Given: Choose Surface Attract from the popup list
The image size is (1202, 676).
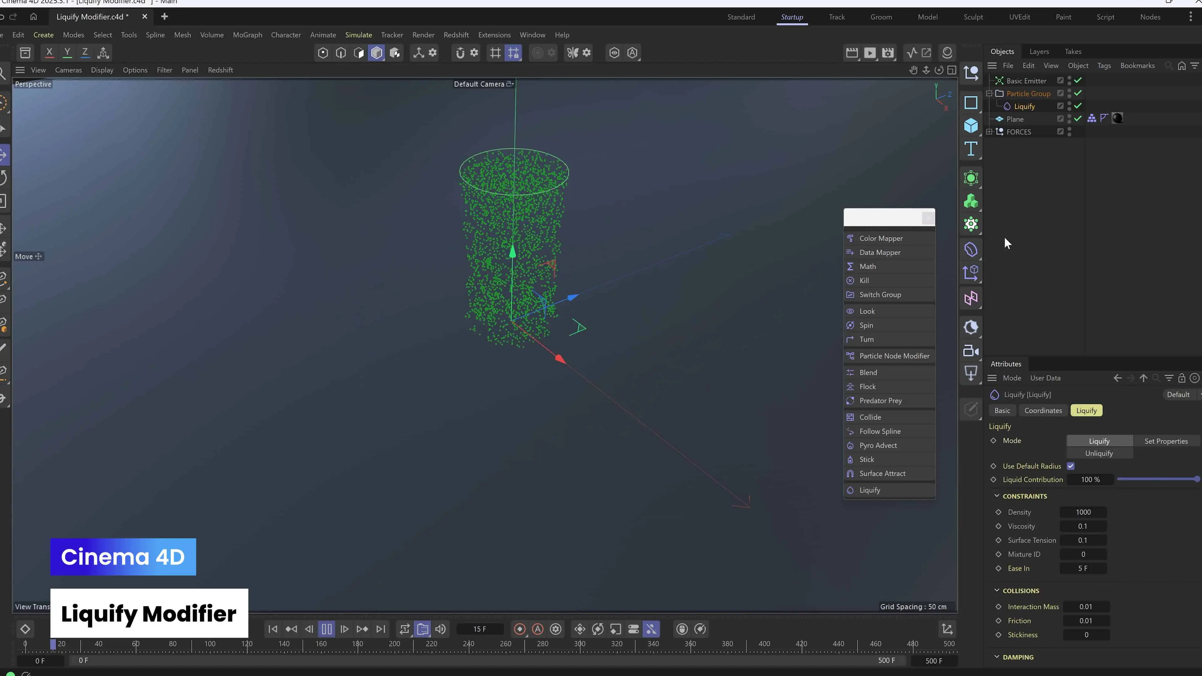Looking at the screenshot, I should (882, 474).
